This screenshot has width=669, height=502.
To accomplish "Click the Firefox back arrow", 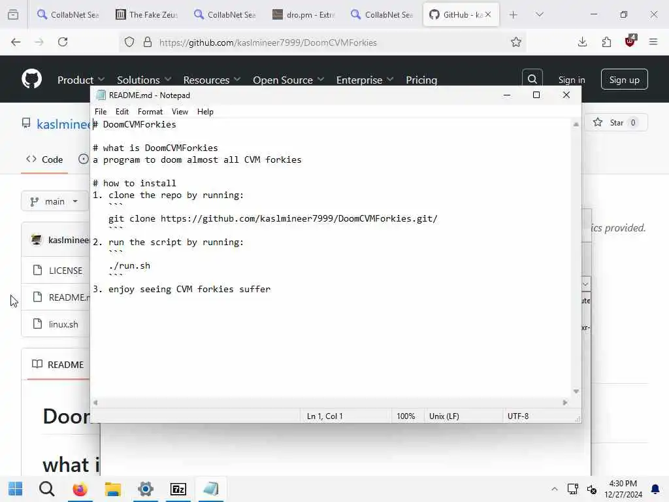I will tap(16, 42).
